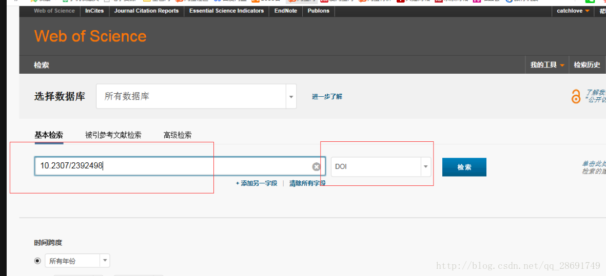Switch to the 高级检索 tab
The height and width of the screenshot is (276, 606).
pos(178,135)
